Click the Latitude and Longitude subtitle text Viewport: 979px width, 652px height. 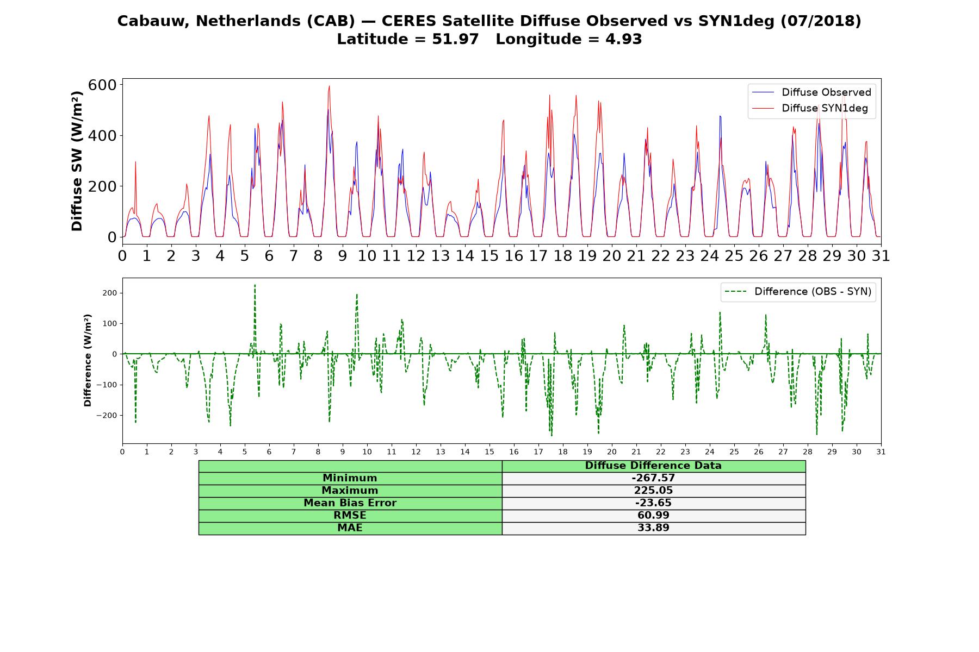(489, 39)
